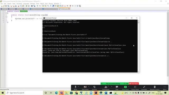Select the TestJava.java tab
169x95 pixels.
64,9
